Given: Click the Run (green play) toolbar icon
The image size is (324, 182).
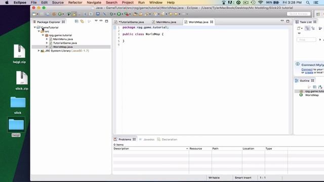Looking at the screenshot, I should click(x=119, y=14).
